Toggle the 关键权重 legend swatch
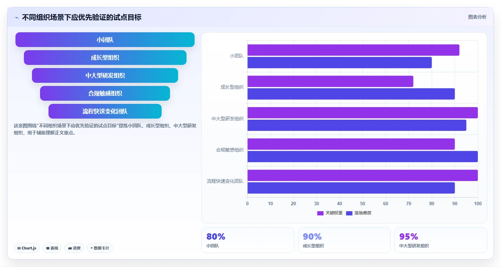 point(320,213)
